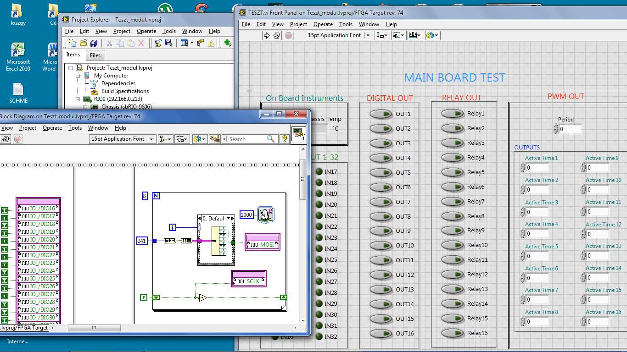Image resolution: width=627 pixels, height=352 pixels.
Task: Click Abort Execution button in Front Panel toolbar
Action: [288, 35]
